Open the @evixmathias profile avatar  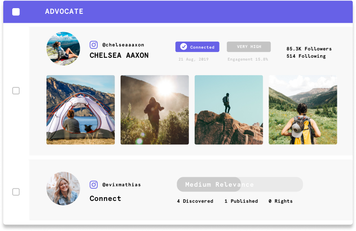[63, 188]
